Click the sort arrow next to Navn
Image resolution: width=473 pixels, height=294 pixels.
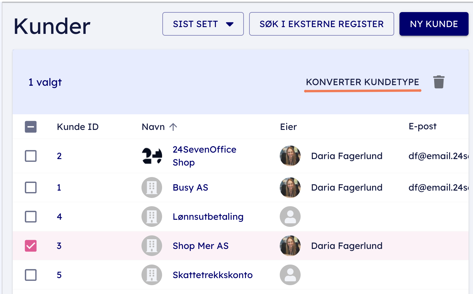[173, 127]
